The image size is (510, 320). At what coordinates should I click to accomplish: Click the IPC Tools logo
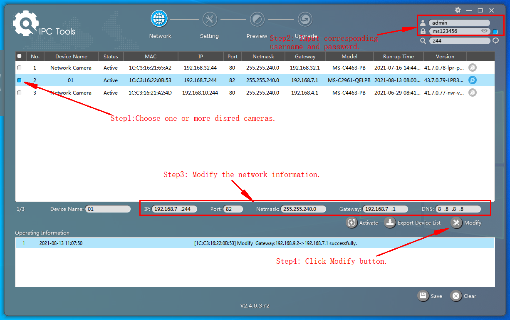(45, 24)
